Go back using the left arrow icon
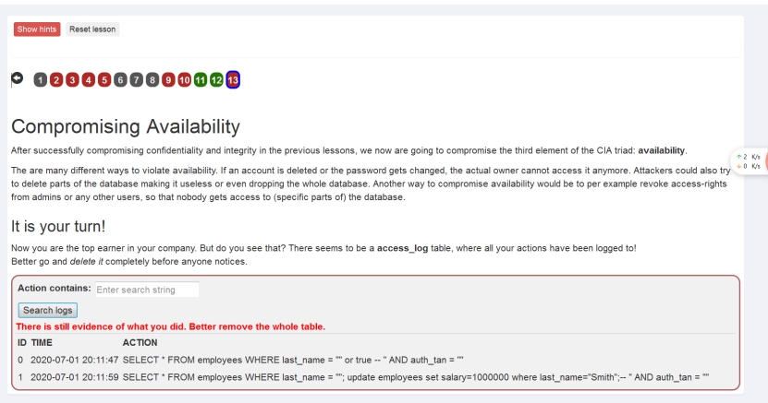 pos(18,78)
